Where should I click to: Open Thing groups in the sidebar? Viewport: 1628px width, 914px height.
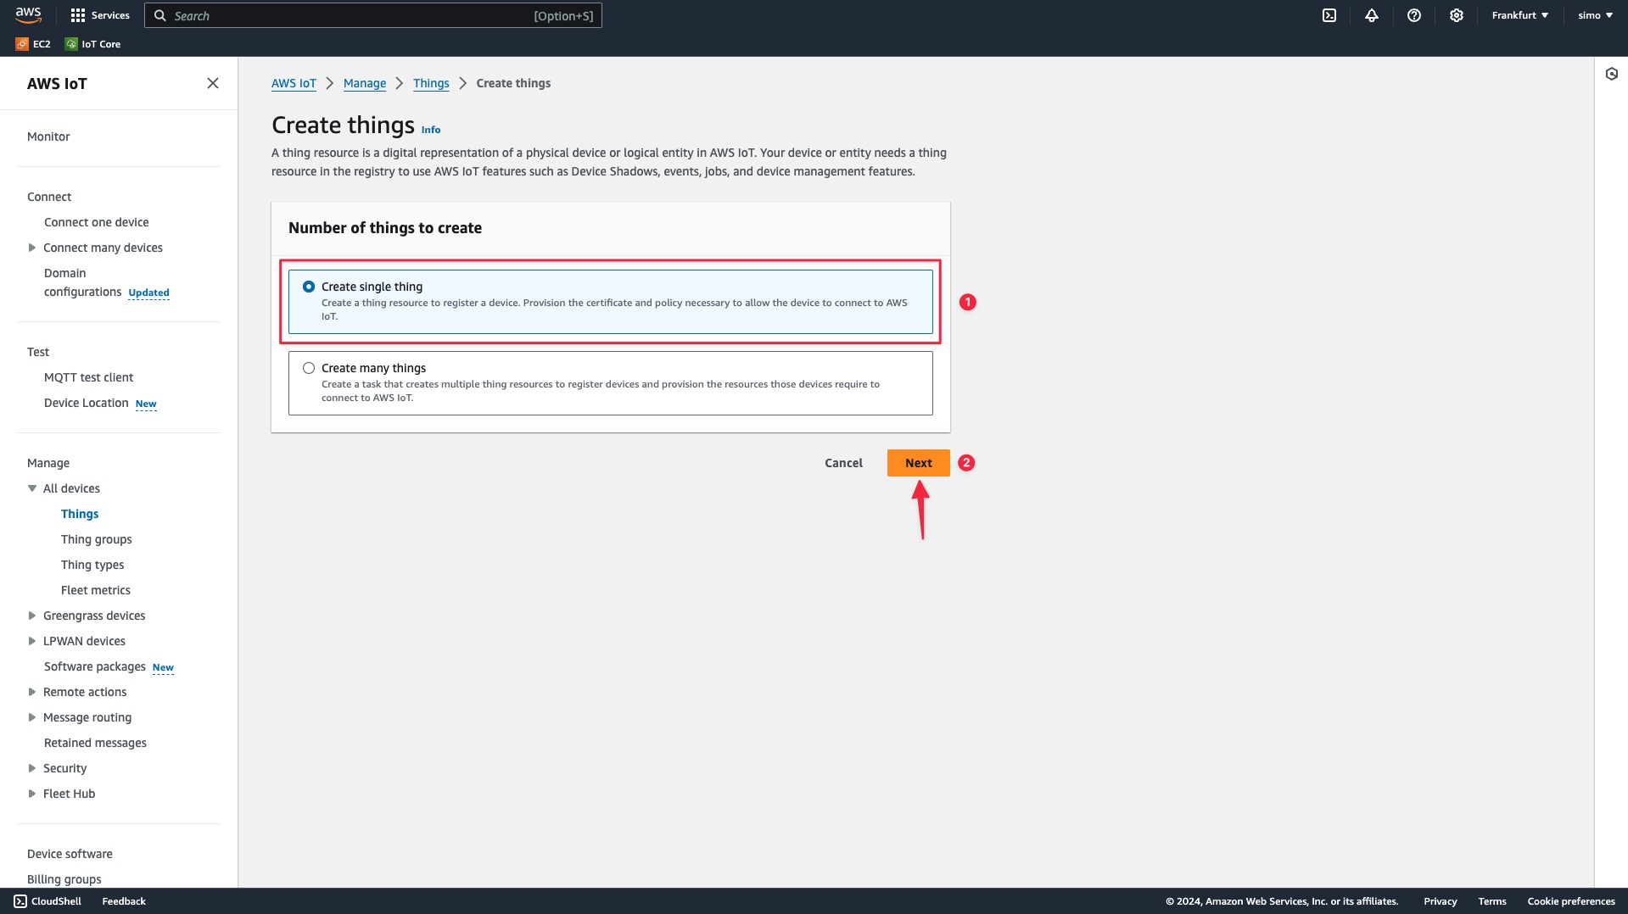coord(96,539)
